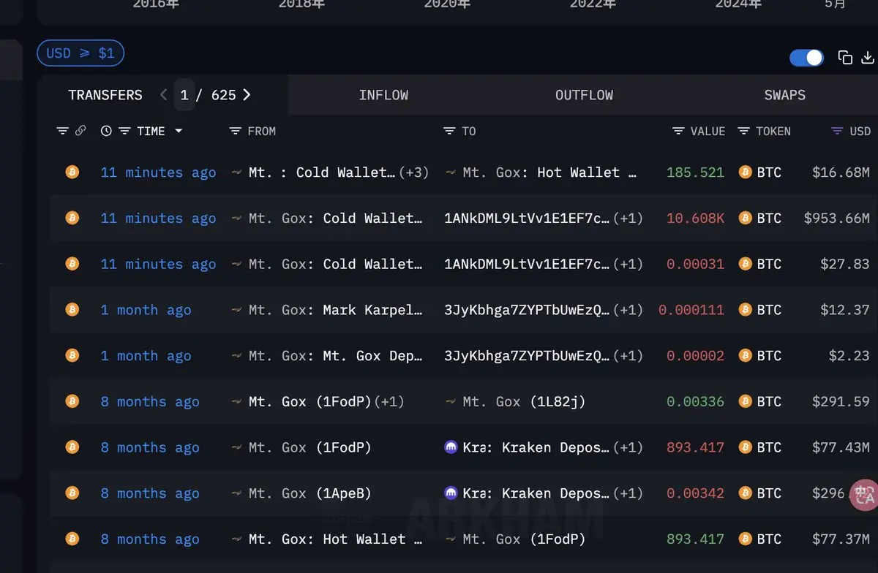
Task: Go to the previous transfers page
Action: coord(163,95)
